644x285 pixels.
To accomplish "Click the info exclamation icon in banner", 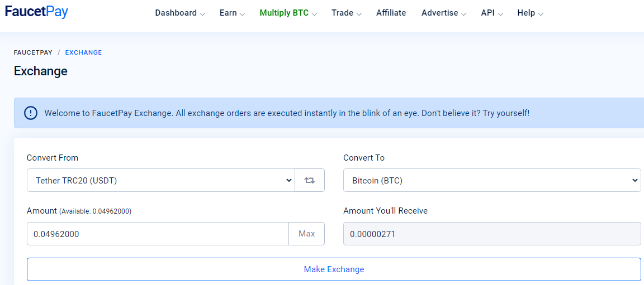I will coord(31,113).
